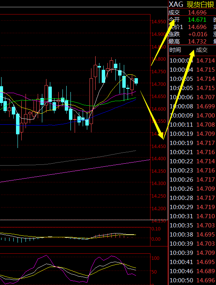Click the 14.750 price axis label
This screenshot has width=216, height=285.
coord(158,71)
